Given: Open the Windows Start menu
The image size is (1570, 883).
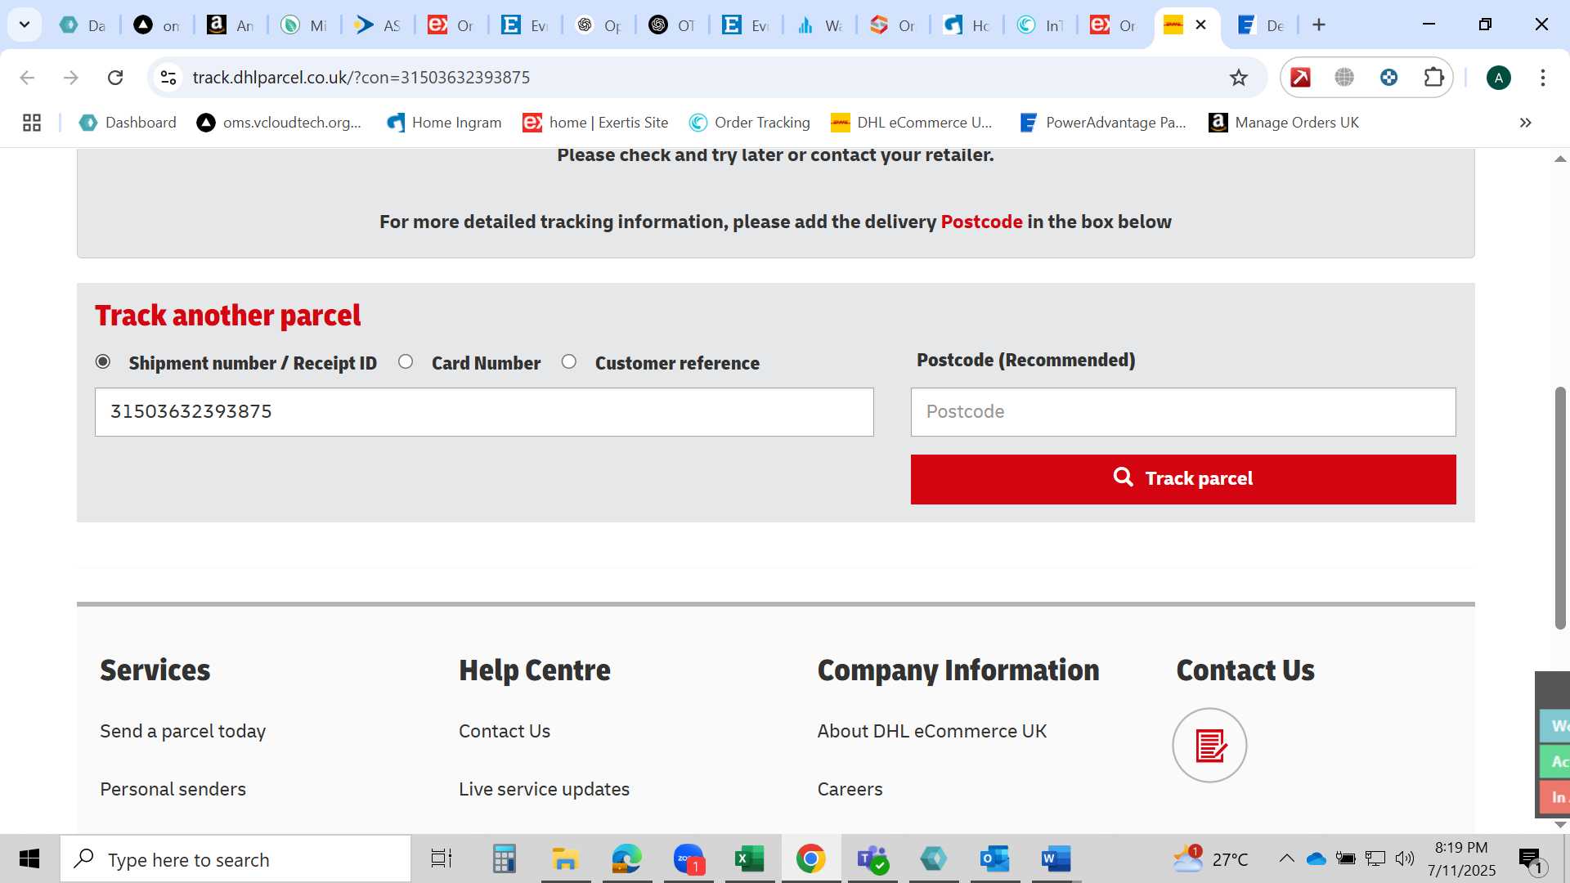Looking at the screenshot, I should coord(29,858).
